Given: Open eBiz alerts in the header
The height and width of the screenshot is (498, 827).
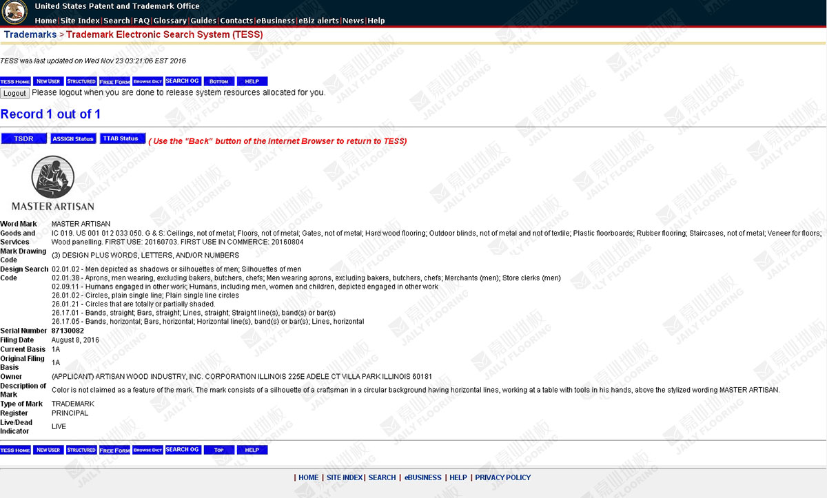Looking at the screenshot, I should coord(318,21).
